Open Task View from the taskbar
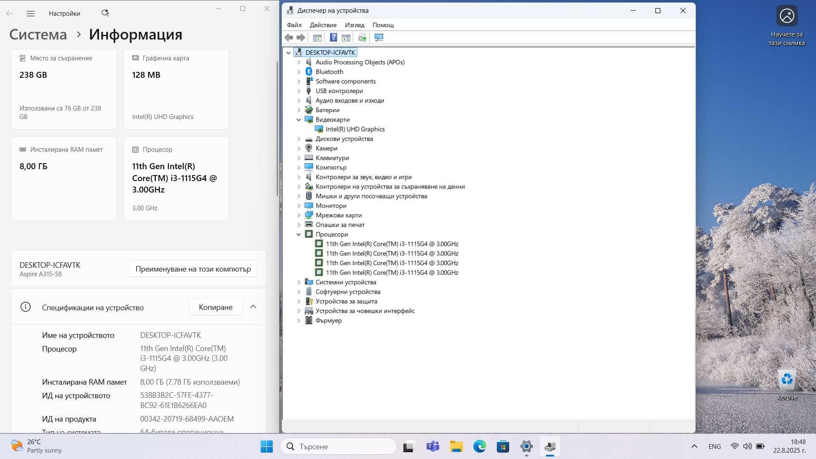This screenshot has height=459, width=816. [408, 447]
